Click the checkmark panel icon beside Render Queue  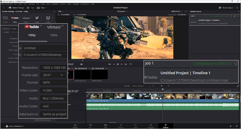(237, 8)
